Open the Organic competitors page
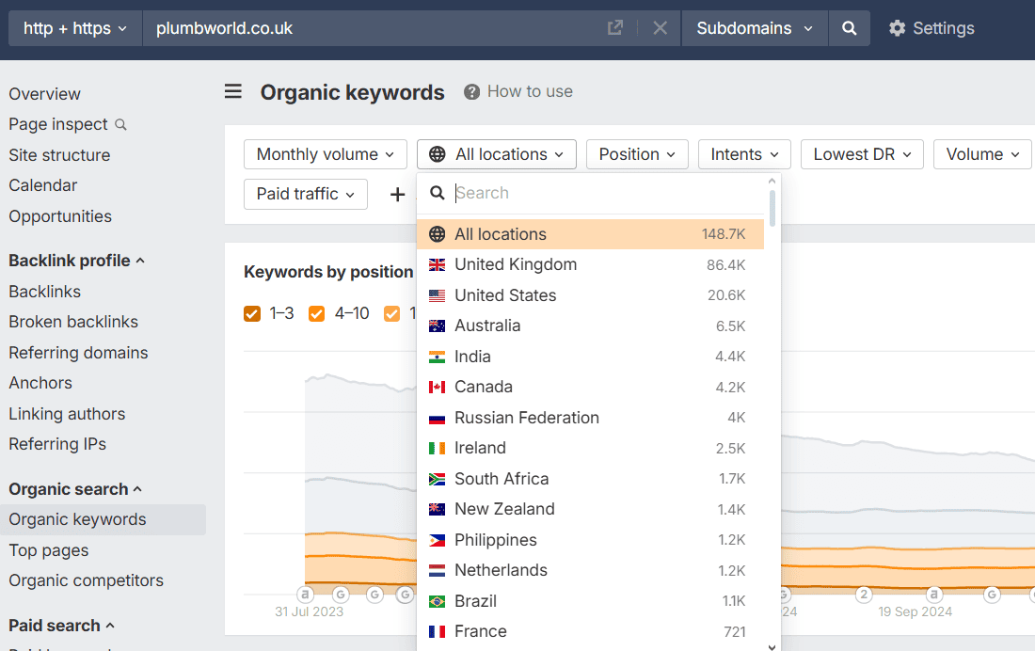The height and width of the screenshot is (651, 1035). pyautogui.click(x=86, y=580)
